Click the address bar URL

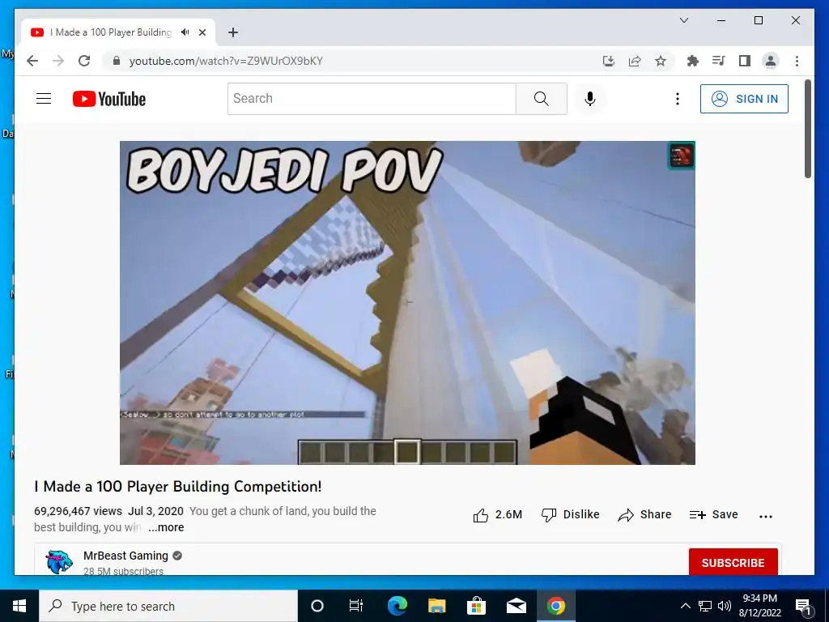coord(226,61)
